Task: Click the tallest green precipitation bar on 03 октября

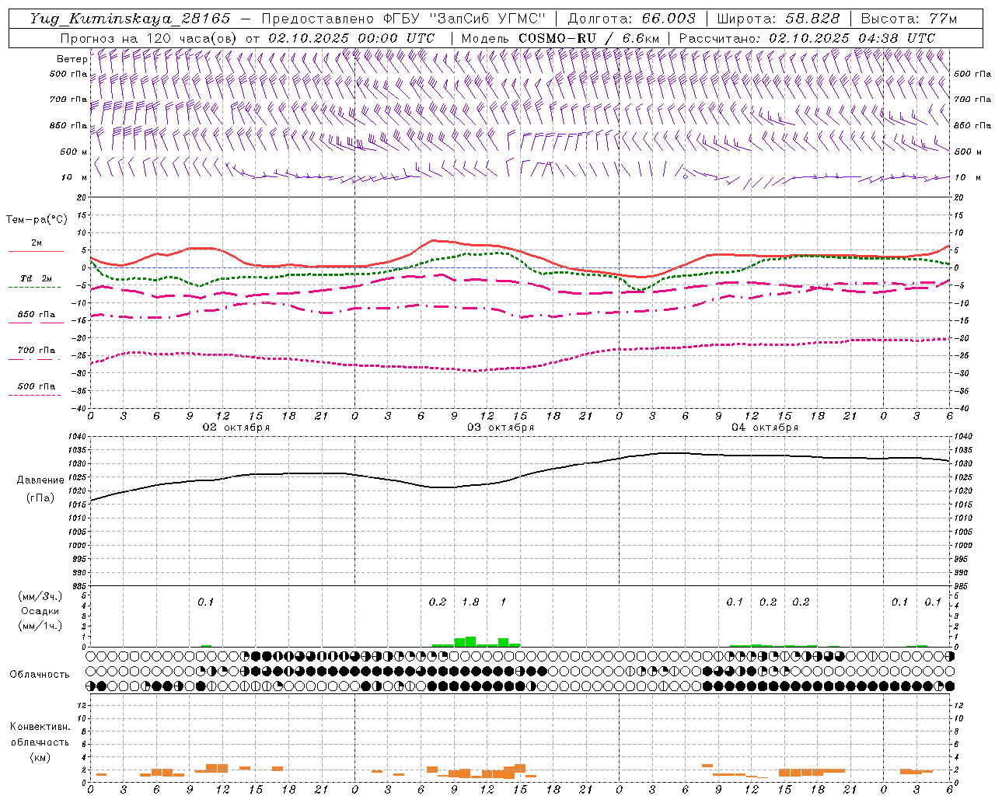Action: pyautogui.click(x=470, y=642)
